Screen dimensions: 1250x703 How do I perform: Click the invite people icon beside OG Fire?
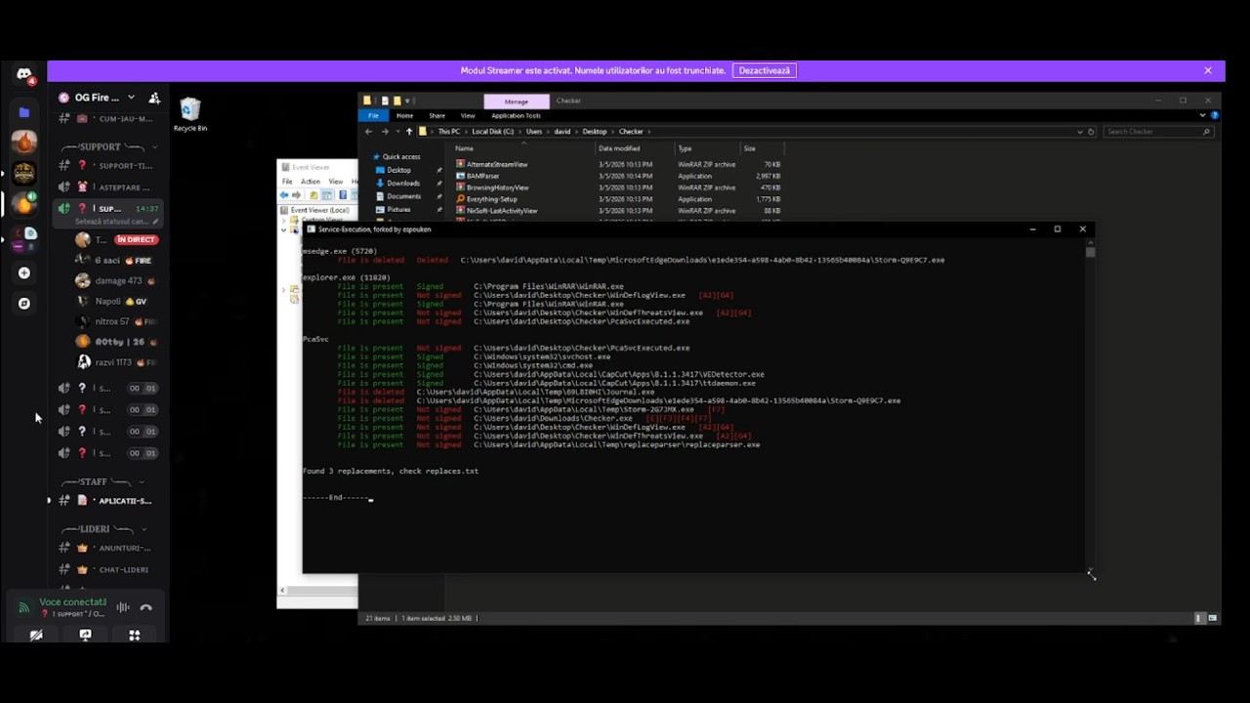click(154, 98)
